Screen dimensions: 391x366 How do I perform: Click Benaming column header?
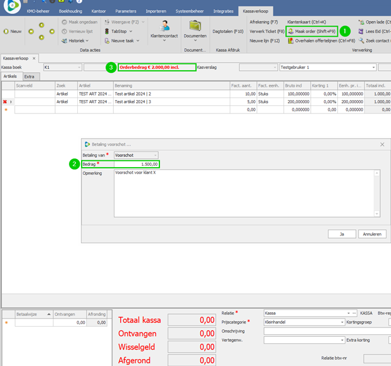[171, 85]
